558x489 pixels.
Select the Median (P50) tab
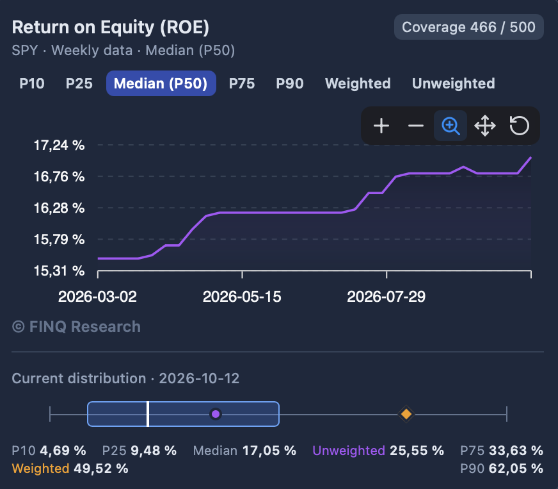[161, 83]
